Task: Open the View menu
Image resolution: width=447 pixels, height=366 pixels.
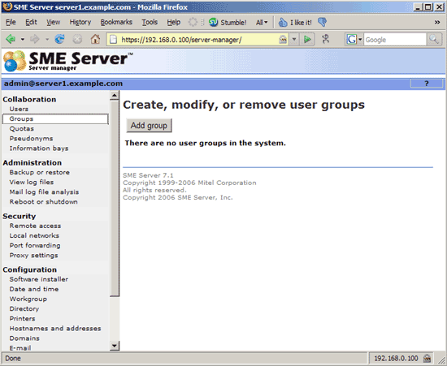Action: tap(54, 22)
